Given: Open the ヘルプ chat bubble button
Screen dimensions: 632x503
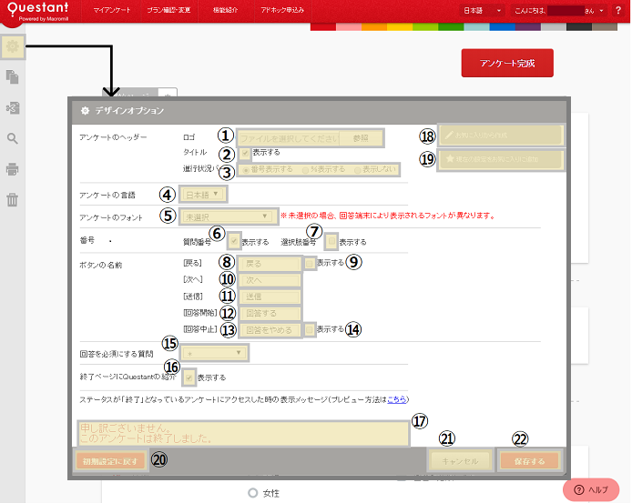Looking at the screenshot, I should [591, 489].
